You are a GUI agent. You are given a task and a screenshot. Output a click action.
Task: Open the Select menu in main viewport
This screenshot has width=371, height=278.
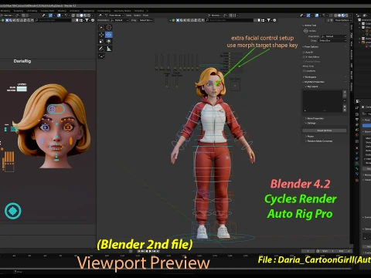pos(138,15)
